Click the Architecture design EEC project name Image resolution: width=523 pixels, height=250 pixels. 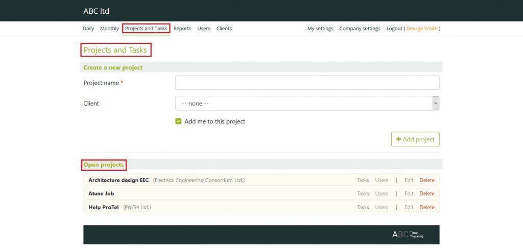coord(118,180)
